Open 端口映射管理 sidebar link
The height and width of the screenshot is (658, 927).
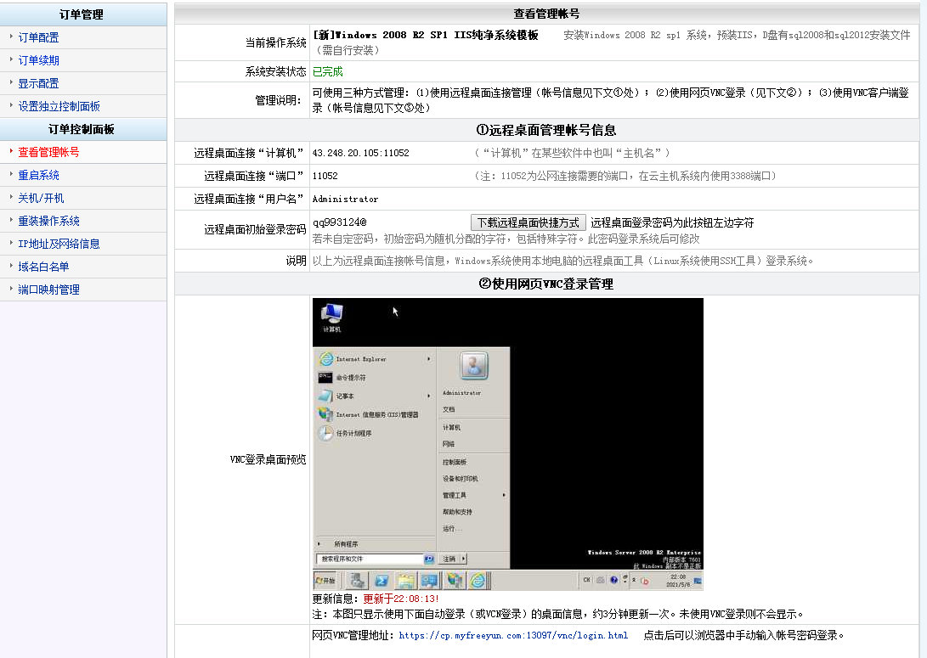[48, 290]
